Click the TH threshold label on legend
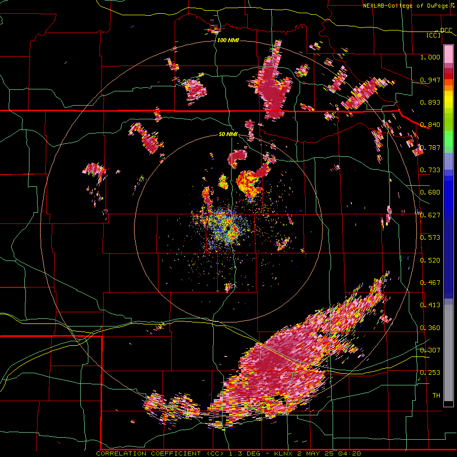The height and width of the screenshot is (457, 457). pyautogui.click(x=436, y=396)
